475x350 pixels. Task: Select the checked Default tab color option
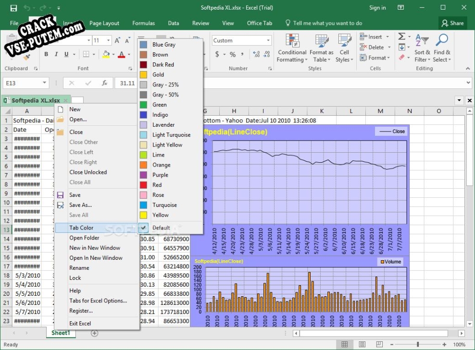coord(161,228)
